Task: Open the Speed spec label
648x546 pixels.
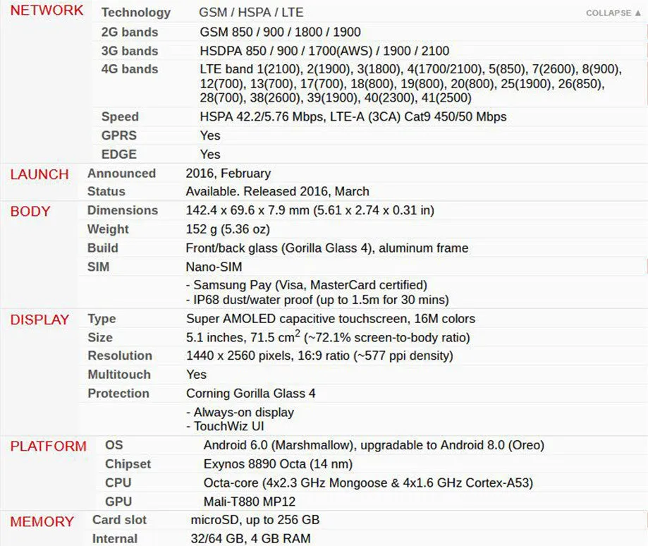Action: [120, 116]
